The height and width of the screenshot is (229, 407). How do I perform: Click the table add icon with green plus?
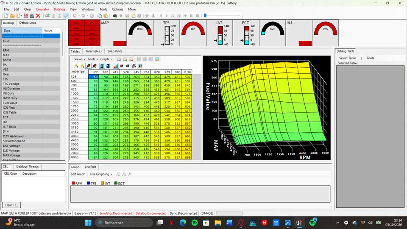click(x=125, y=59)
